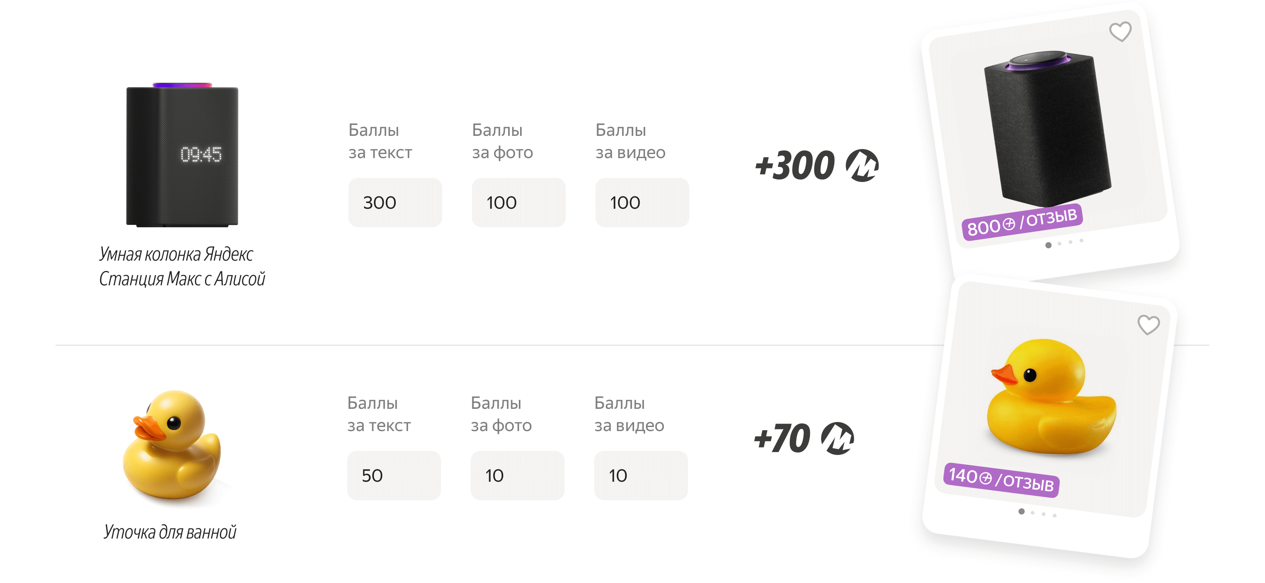Edit text points field showing 300
Viewport: 1265px width, 583px height.
[x=395, y=202]
